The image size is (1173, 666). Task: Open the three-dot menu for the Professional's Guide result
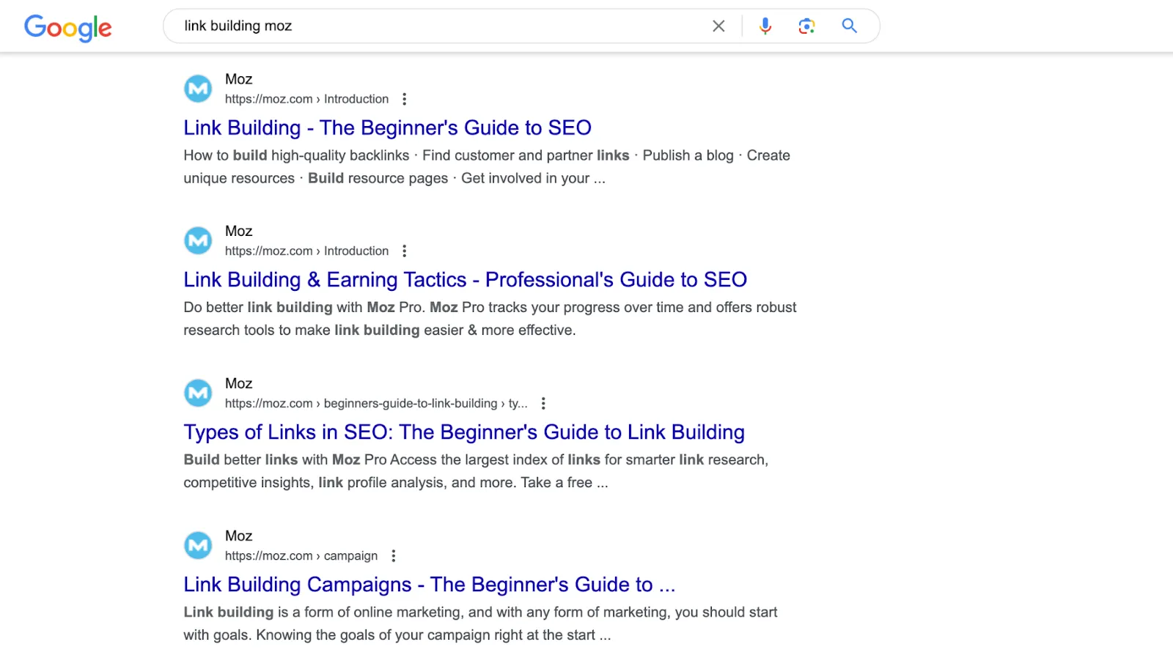tap(404, 251)
